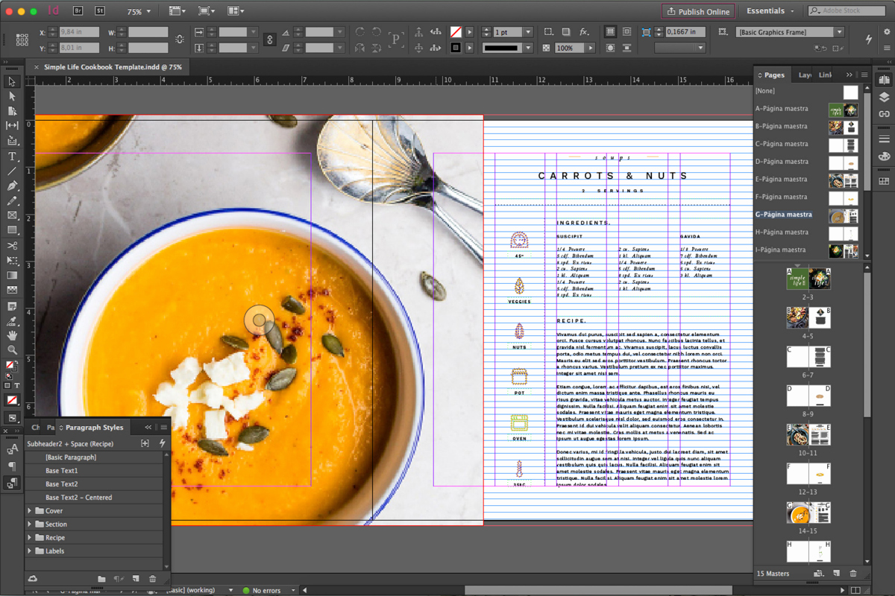The height and width of the screenshot is (596, 895).
Task: Click the stroke color swatch in control bar
Action: tap(455, 48)
